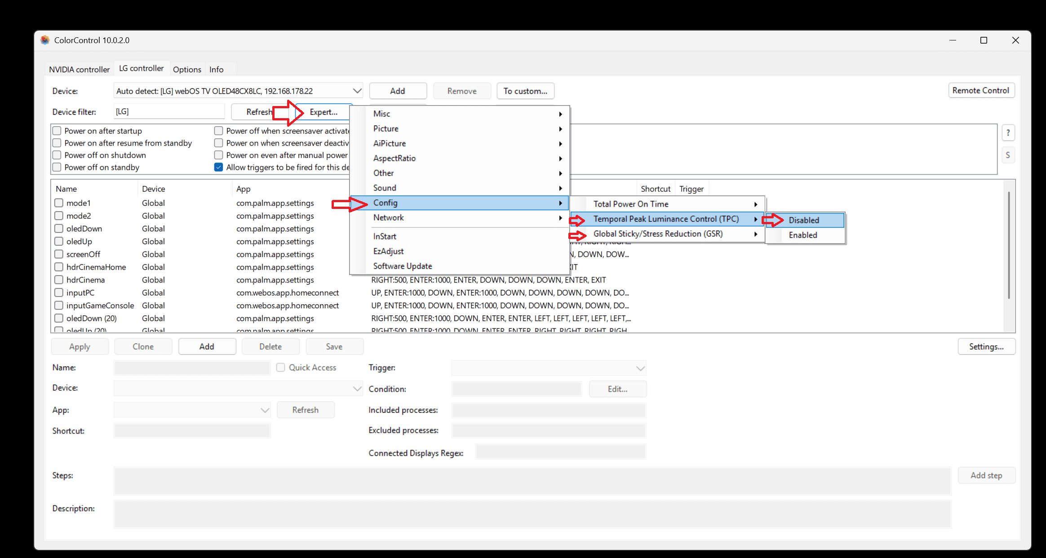Image resolution: width=1046 pixels, height=558 pixels.
Task: Expand the Picture submenu
Action: pos(459,128)
